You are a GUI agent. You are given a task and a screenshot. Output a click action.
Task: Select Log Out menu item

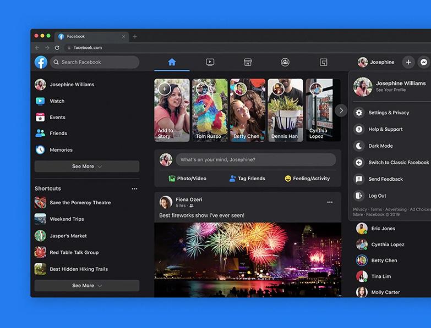(x=392, y=196)
